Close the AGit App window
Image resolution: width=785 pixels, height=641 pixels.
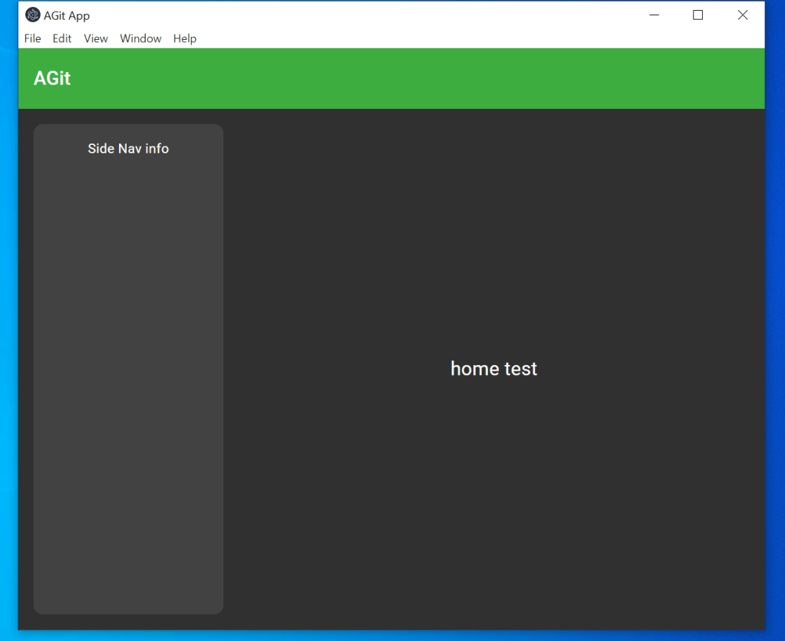pyautogui.click(x=742, y=15)
